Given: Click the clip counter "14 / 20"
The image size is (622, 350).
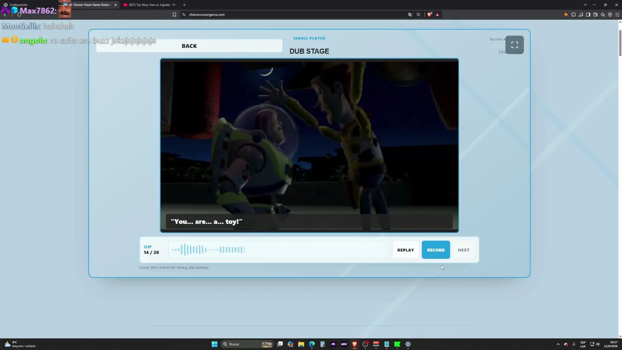Looking at the screenshot, I should point(151,253).
